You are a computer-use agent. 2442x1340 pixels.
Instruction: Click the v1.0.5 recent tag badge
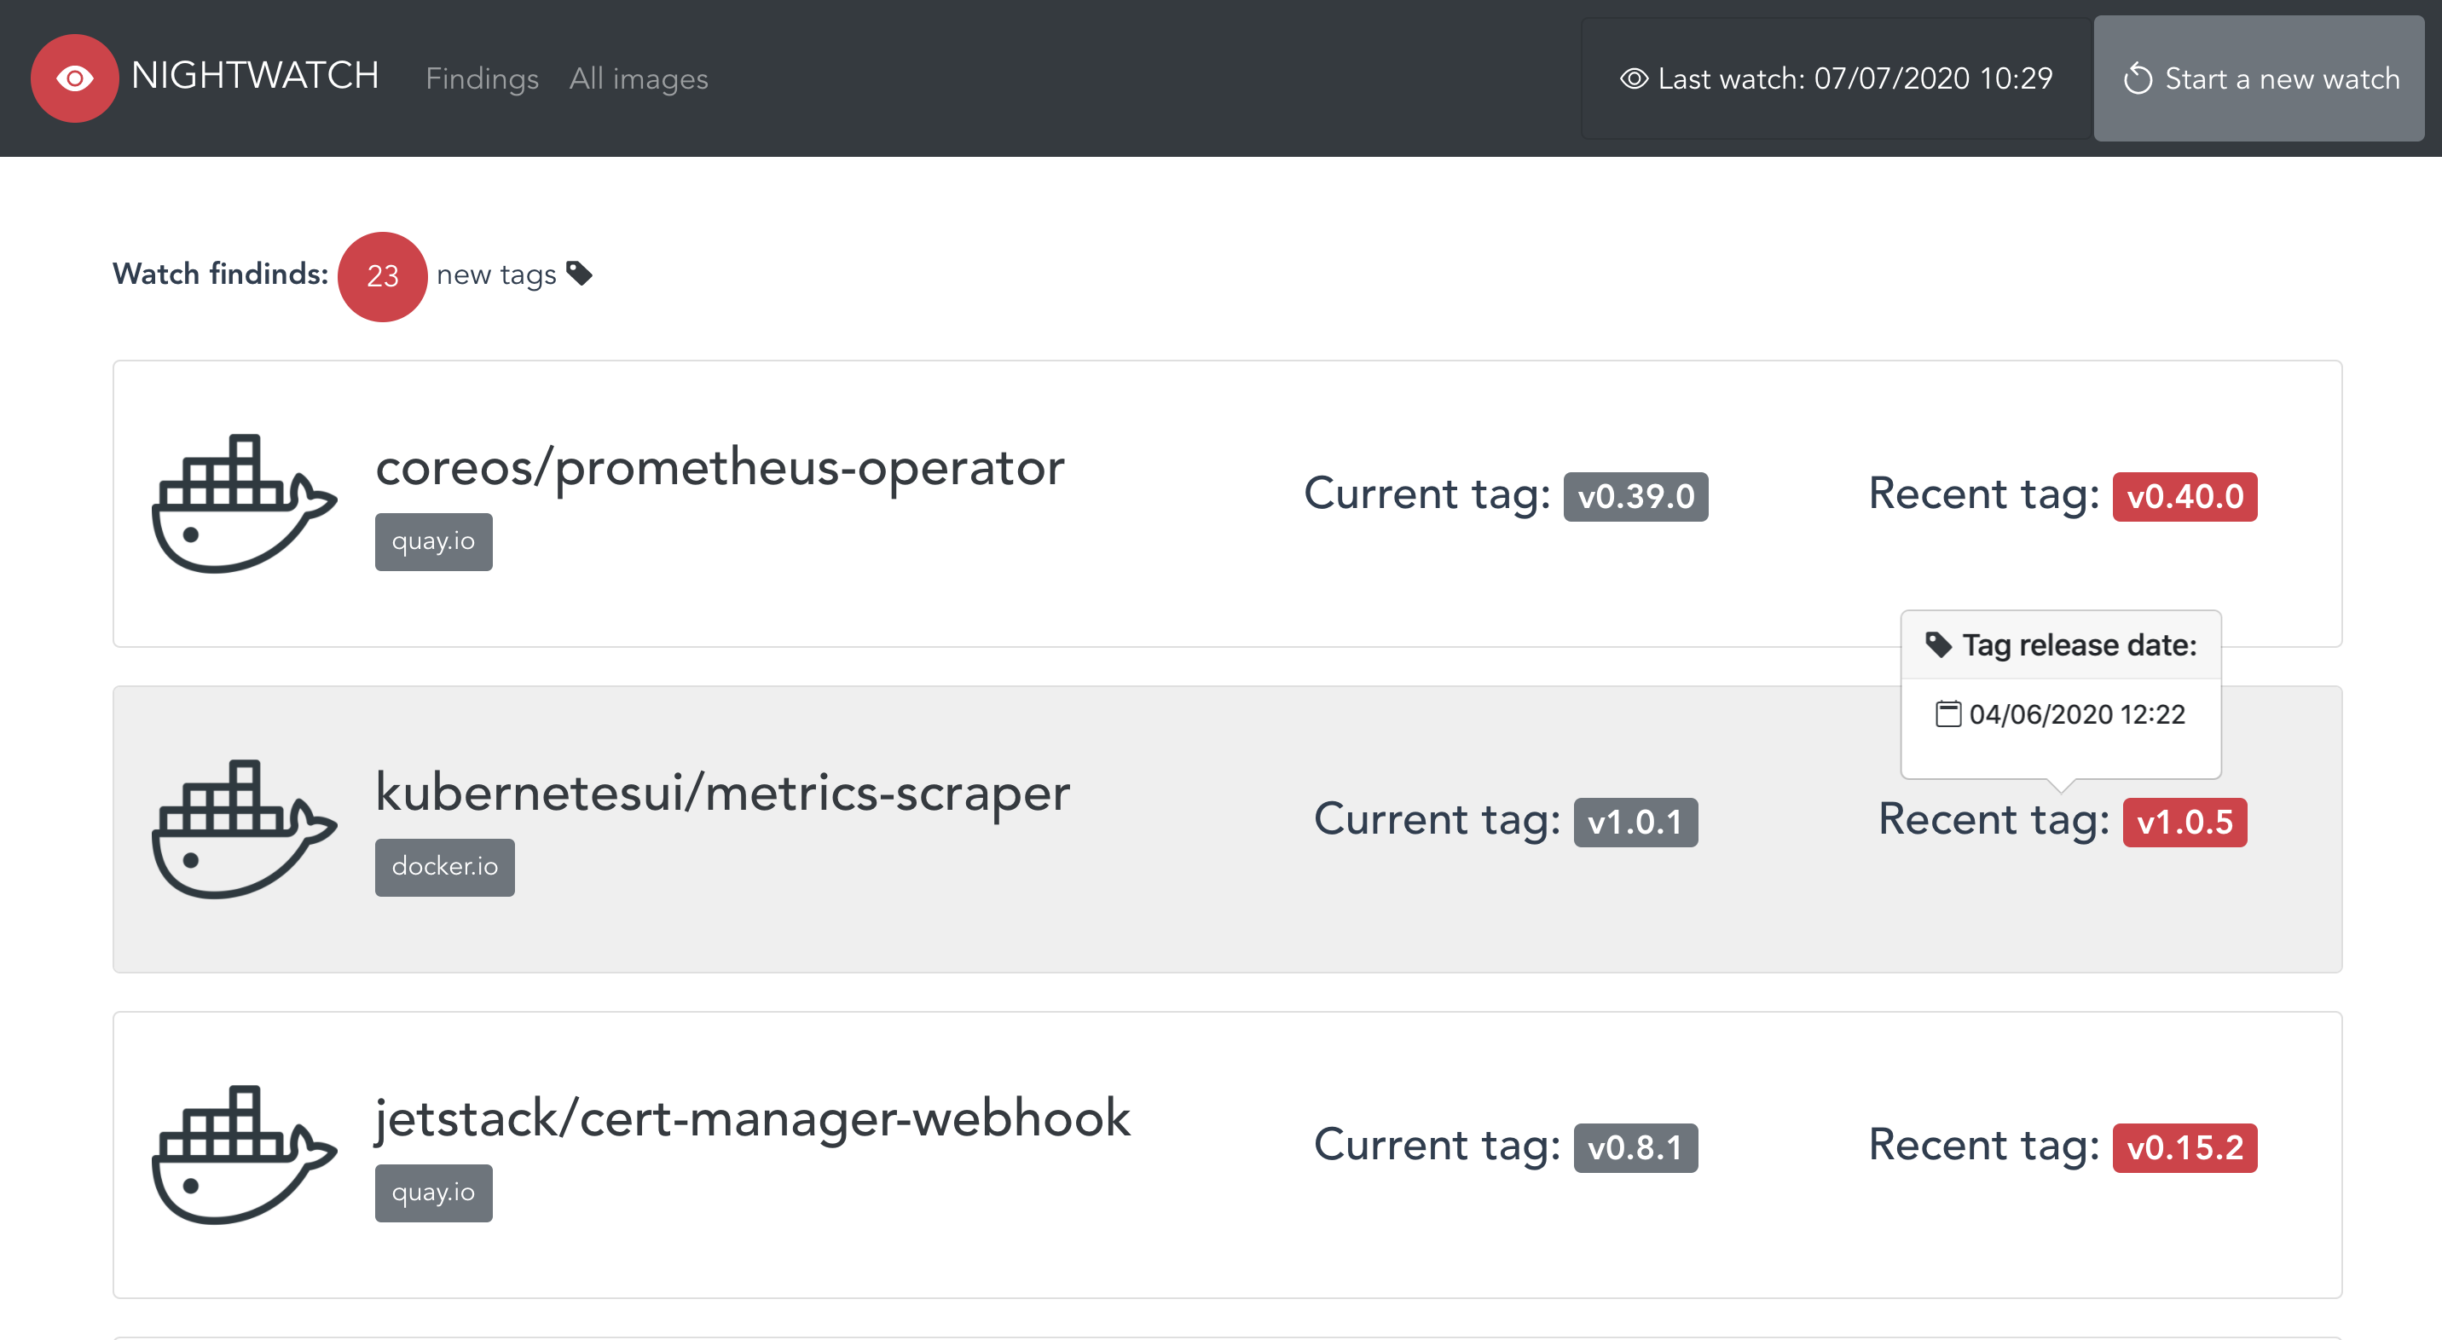2184,822
